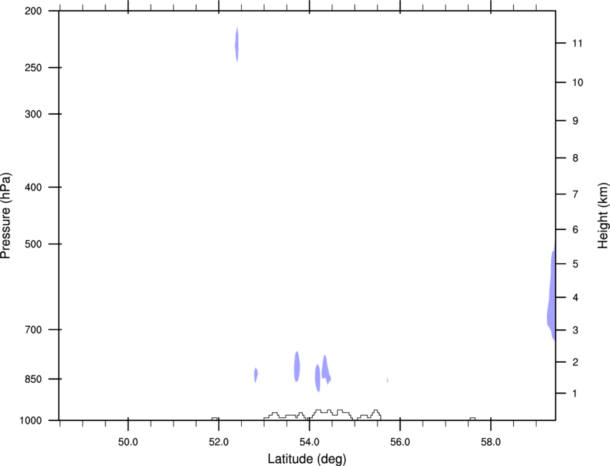Image resolution: width=610 pixels, height=466 pixels.
Task: Pick the 6 km height label
Action: [x=576, y=229]
